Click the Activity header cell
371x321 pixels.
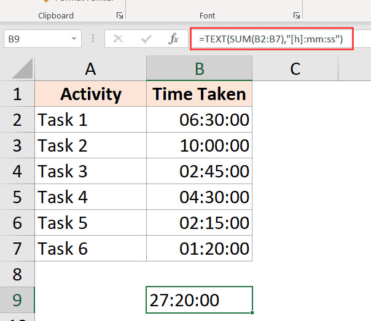[91, 94]
